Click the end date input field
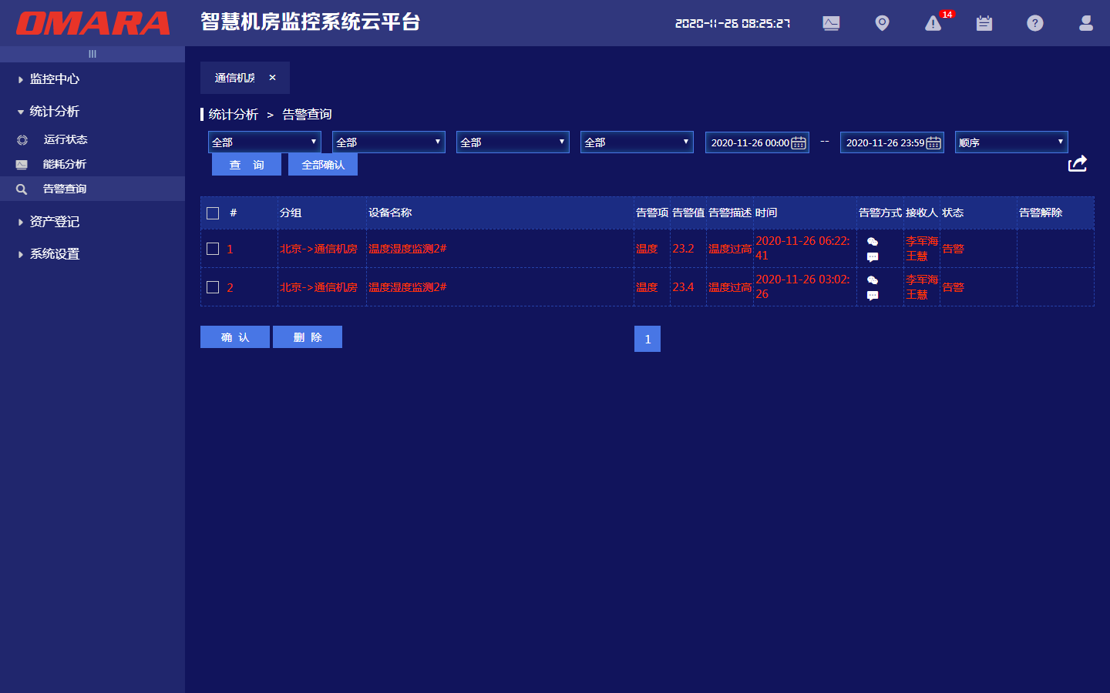The image size is (1110, 693). pos(883,143)
